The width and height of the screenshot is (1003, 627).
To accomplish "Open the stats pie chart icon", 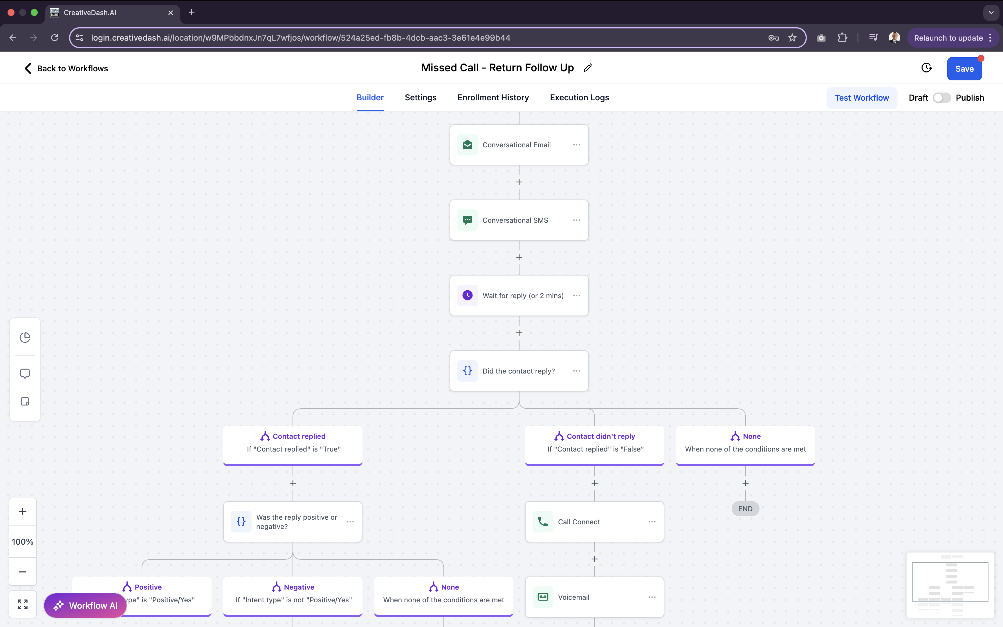I will [25, 337].
